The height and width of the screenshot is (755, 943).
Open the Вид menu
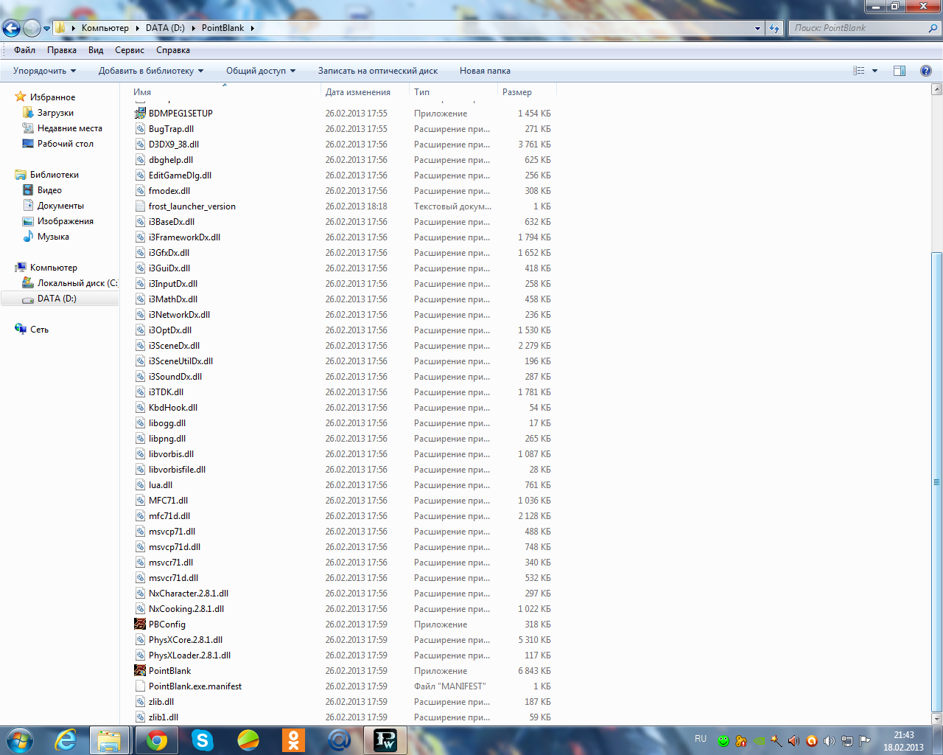coord(96,50)
